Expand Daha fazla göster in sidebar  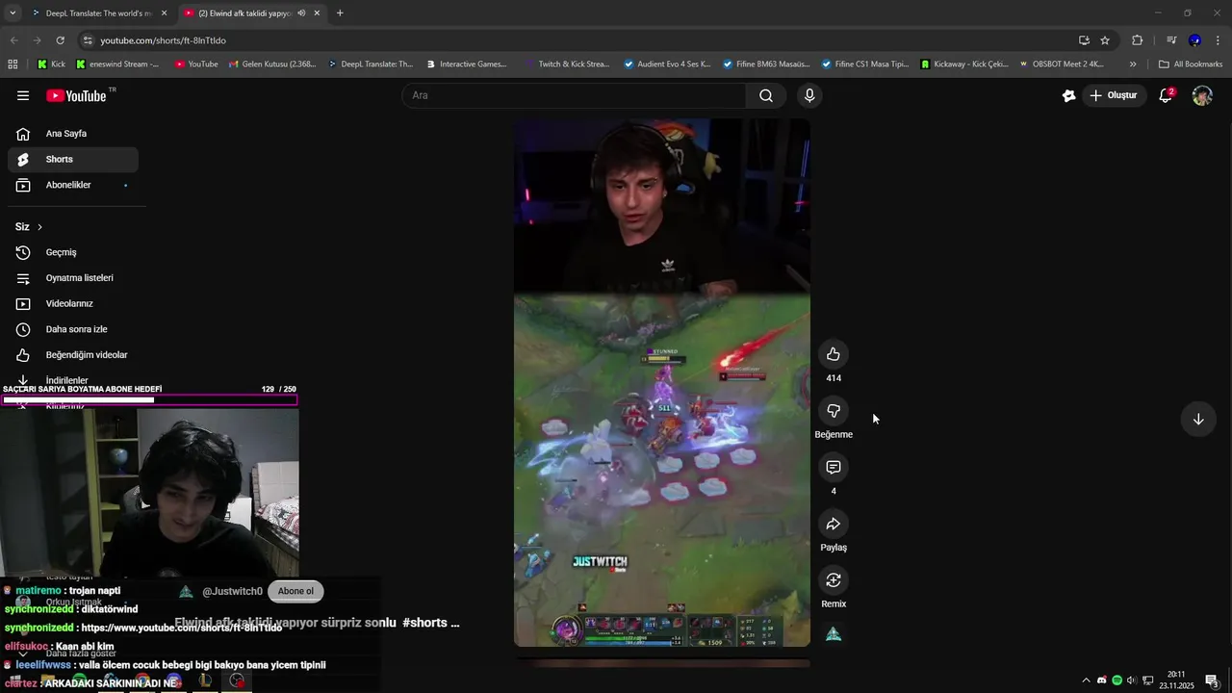pos(82,654)
